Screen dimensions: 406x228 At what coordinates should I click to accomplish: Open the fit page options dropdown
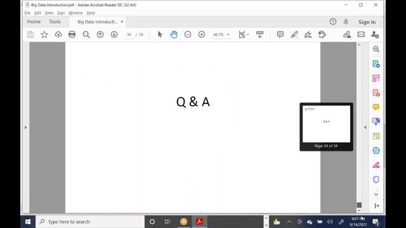[x=244, y=34]
